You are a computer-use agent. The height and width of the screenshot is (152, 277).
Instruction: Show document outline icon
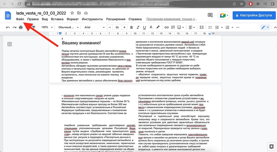(x=10, y=44)
